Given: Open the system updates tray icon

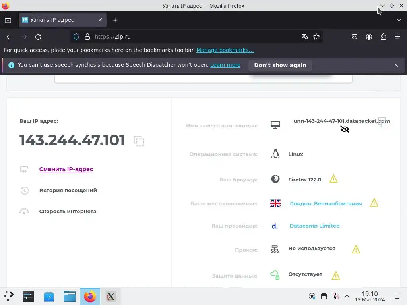Looking at the screenshot, I should coord(312,296).
